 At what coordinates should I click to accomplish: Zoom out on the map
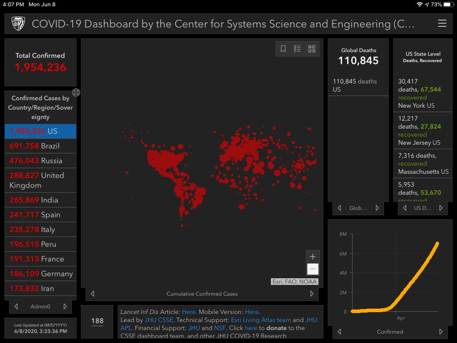point(312,269)
